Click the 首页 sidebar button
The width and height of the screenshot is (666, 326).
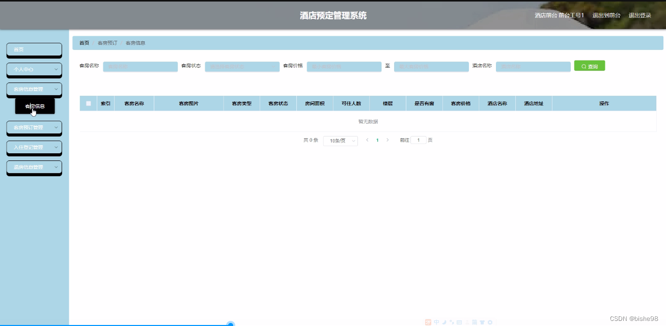(34, 49)
